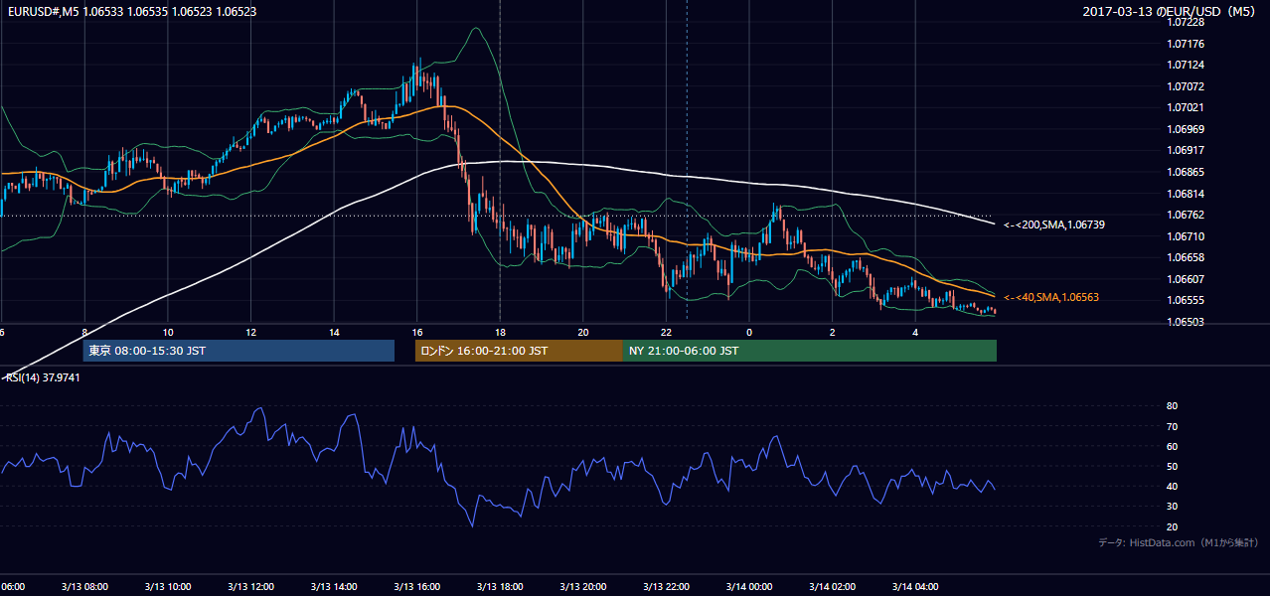Click the '2017-03-13 のEUR/USD (M5)' chart heading
This screenshot has height=596, width=1270.
[1170, 12]
